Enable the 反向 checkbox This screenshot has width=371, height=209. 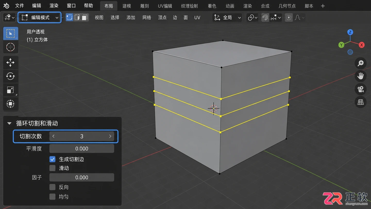[x=53, y=187]
